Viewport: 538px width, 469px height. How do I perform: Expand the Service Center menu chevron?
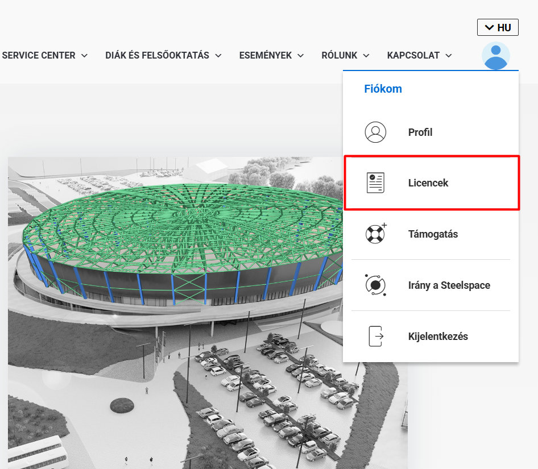click(x=84, y=56)
